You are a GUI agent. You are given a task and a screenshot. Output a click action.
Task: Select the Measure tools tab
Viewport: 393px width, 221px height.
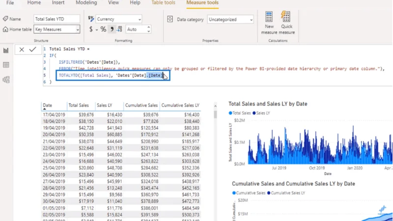point(202,3)
